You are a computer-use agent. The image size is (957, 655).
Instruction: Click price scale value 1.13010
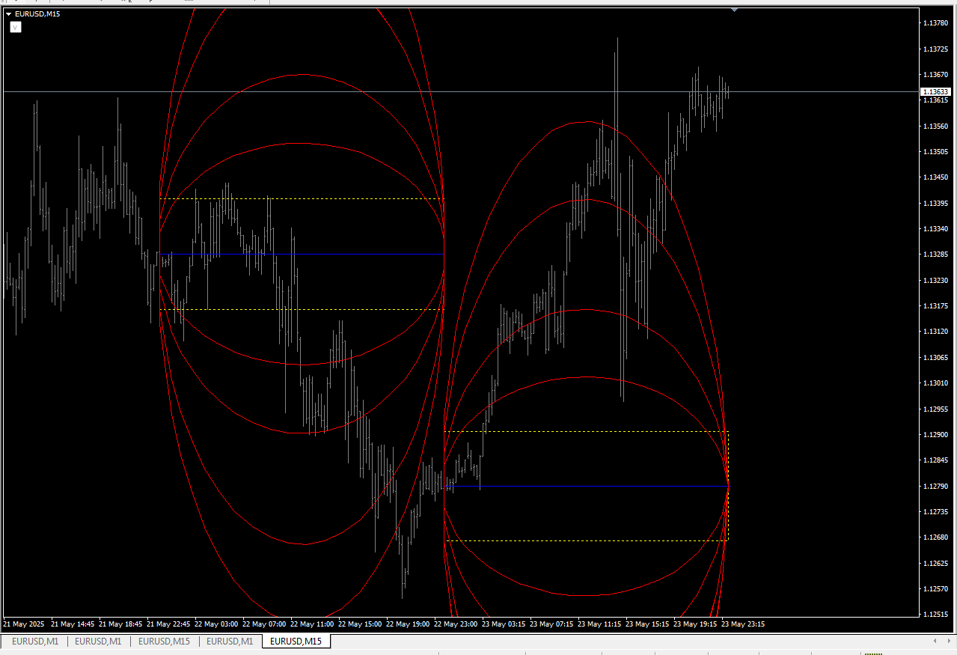(935, 383)
